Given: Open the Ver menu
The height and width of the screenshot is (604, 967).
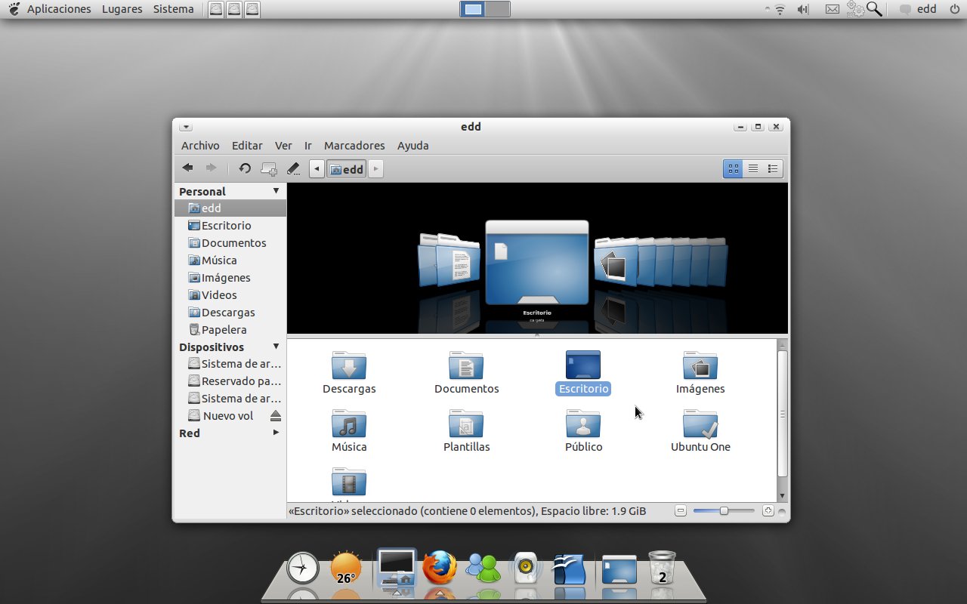Looking at the screenshot, I should 283,146.
